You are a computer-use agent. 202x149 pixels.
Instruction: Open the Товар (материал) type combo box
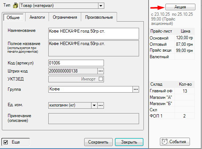point(62,5)
